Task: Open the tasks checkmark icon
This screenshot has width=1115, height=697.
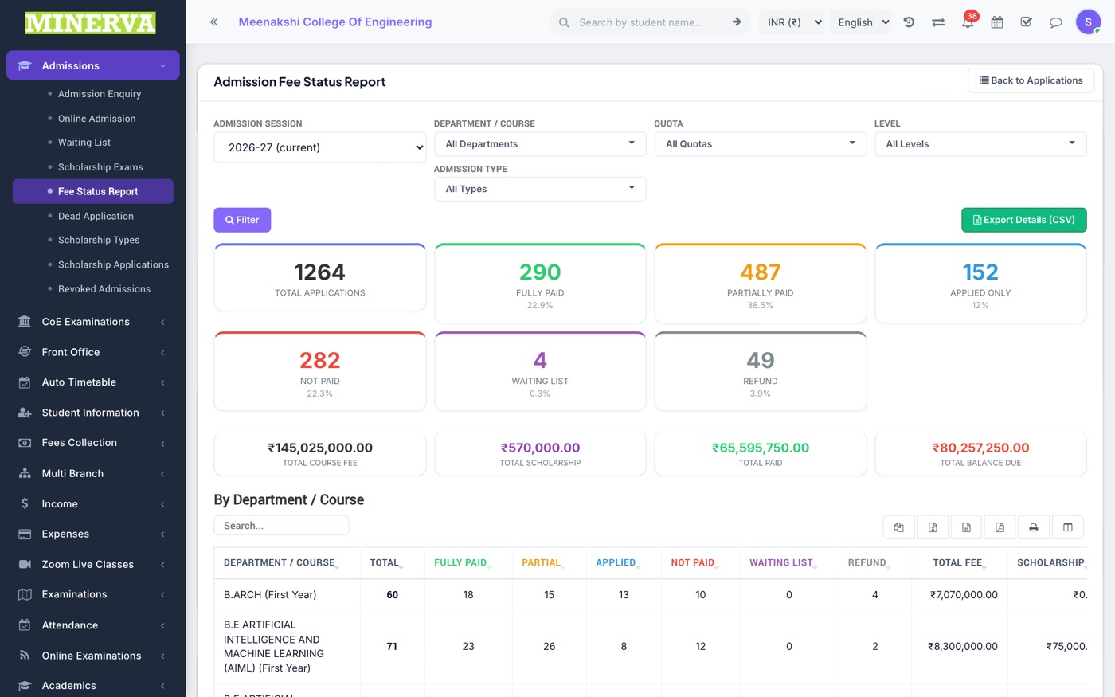Action: (1027, 22)
